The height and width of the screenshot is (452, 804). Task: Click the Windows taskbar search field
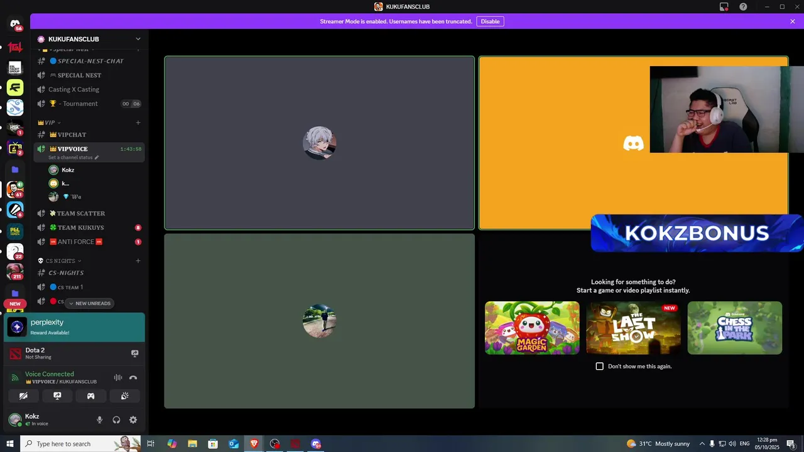point(80,444)
